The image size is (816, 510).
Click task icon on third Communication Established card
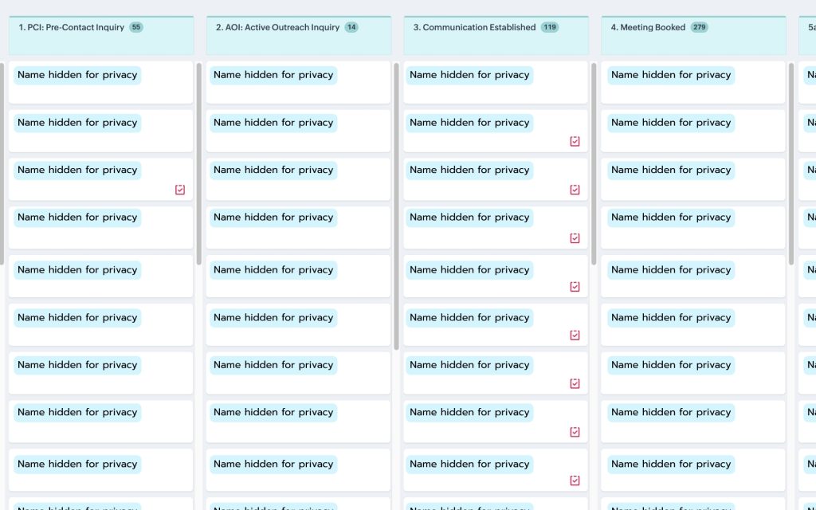click(575, 190)
